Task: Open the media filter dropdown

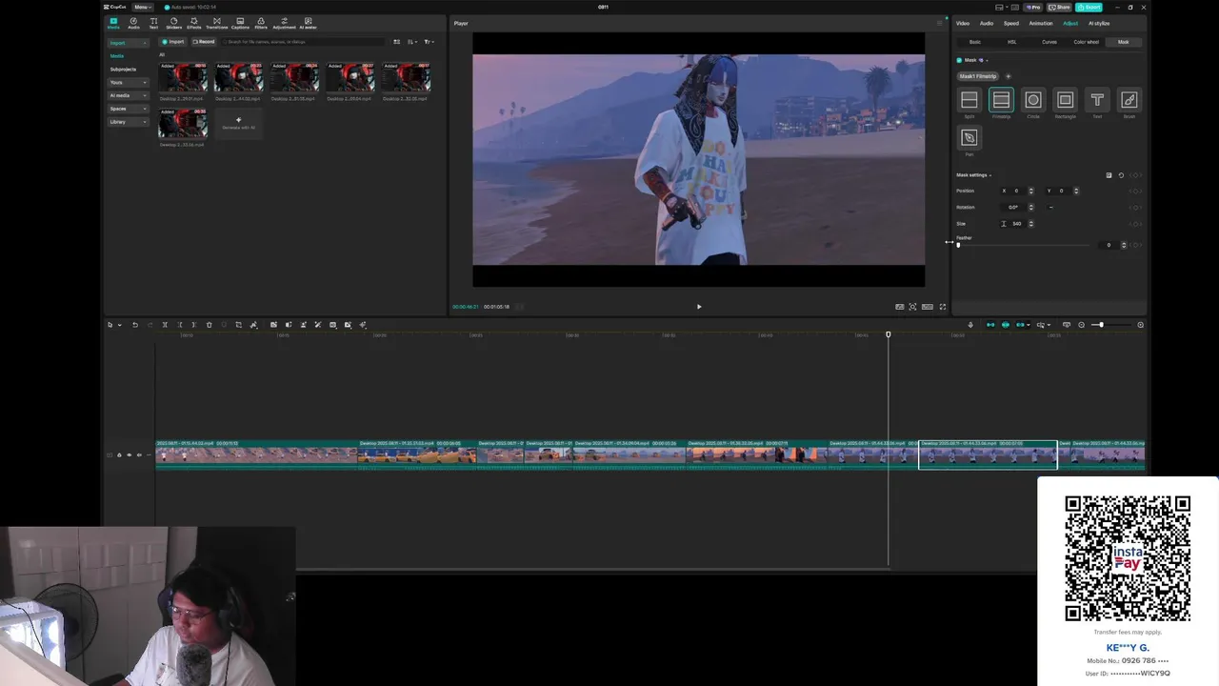Action: tap(429, 42)
